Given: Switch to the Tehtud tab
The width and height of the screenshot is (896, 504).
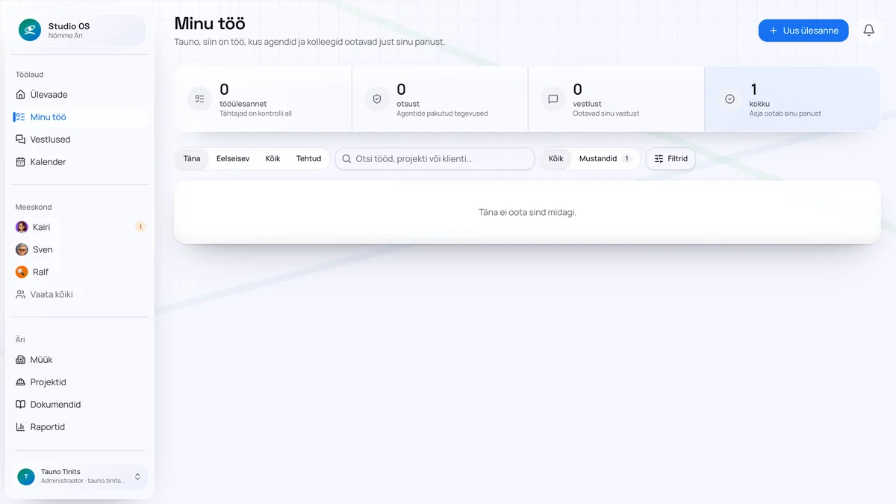Looking at the screenshot, I should pyautogui.click(x=308, y=159).
